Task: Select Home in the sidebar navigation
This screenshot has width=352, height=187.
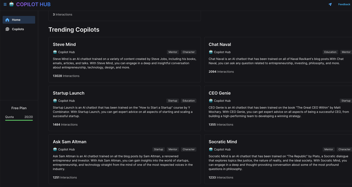Action: 19,20
